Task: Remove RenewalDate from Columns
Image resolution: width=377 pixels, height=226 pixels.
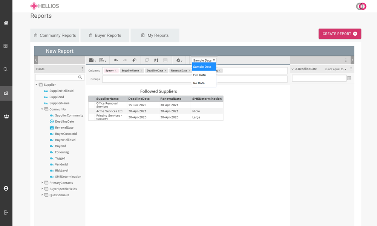Action: tap(189, 71)
